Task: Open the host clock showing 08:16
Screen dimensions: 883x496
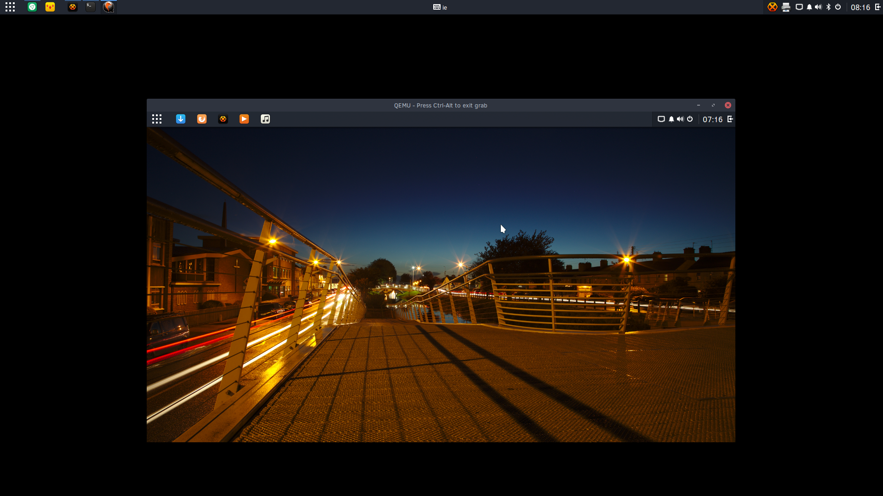Action: tap(860, 7)
